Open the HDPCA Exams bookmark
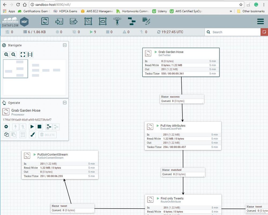 click(x=65, y=11)
